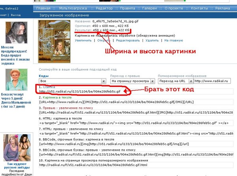Screen dimensions: 237x176
Task: Open the Главная menu item
Action: point(43,8)
